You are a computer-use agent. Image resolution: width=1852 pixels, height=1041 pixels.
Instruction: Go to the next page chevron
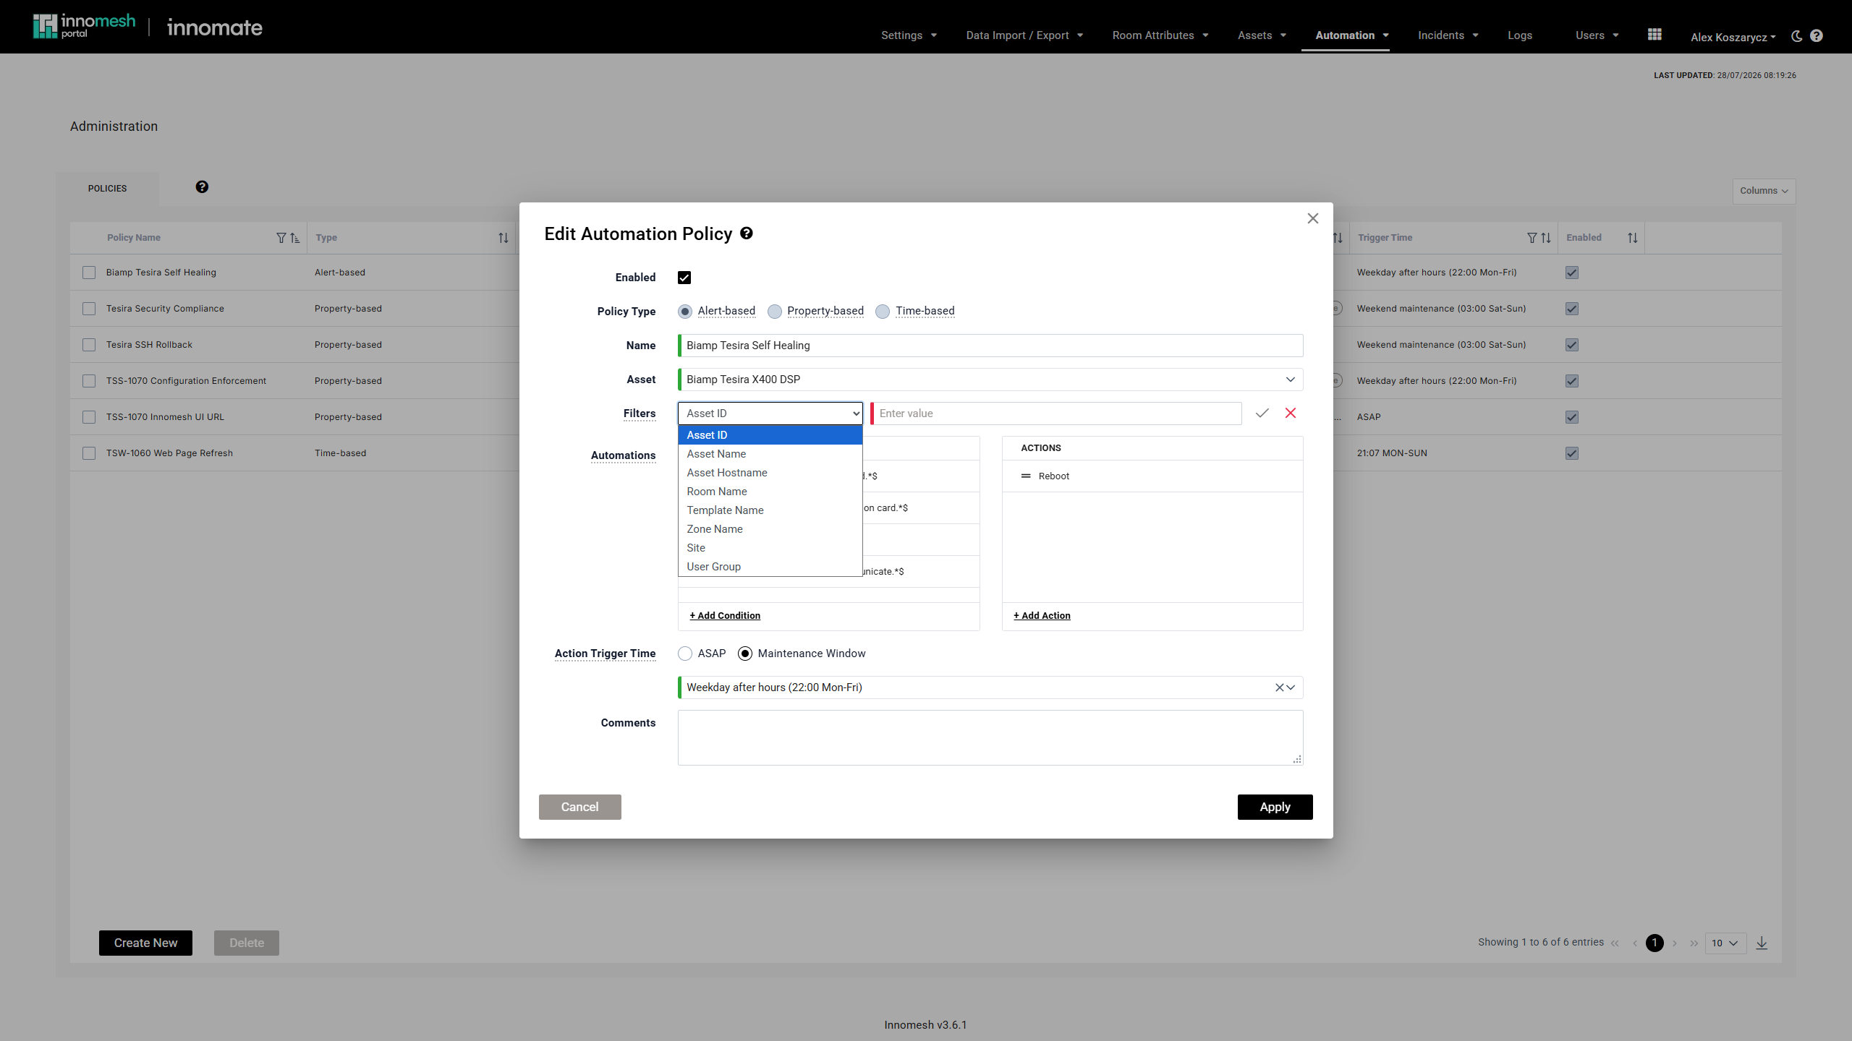pyautogui.click(x=1675, y=943)
